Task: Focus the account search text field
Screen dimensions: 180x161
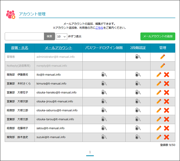Action: [x=24, y=36]
